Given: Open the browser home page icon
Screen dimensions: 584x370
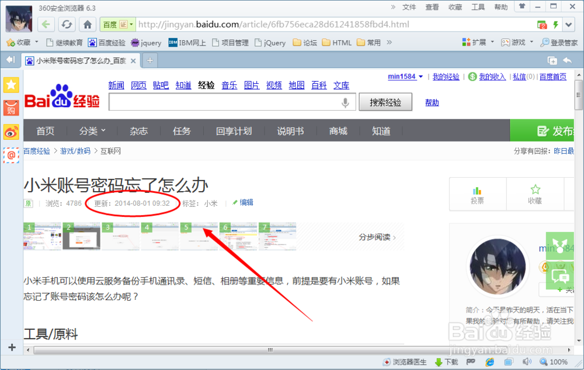Looking at the screenshot, I should click(x=88, y=24).
